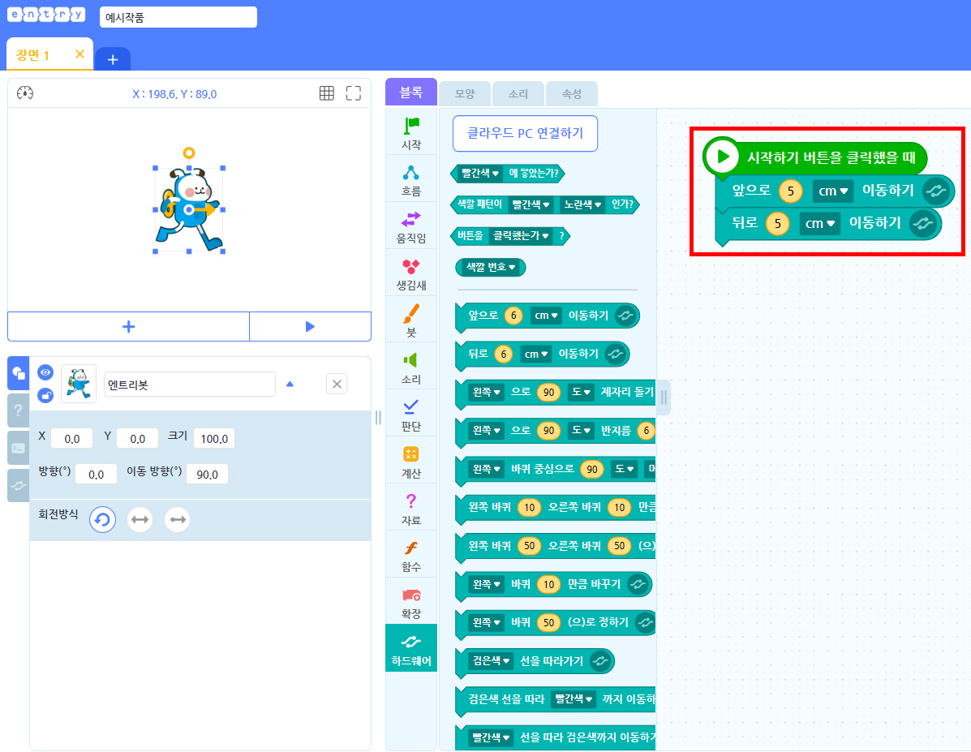Viewport: 971px width, 752px height.
Task: Close the 장면 1 scene tab
Action: pyautogui.click(x=79, y=54)
